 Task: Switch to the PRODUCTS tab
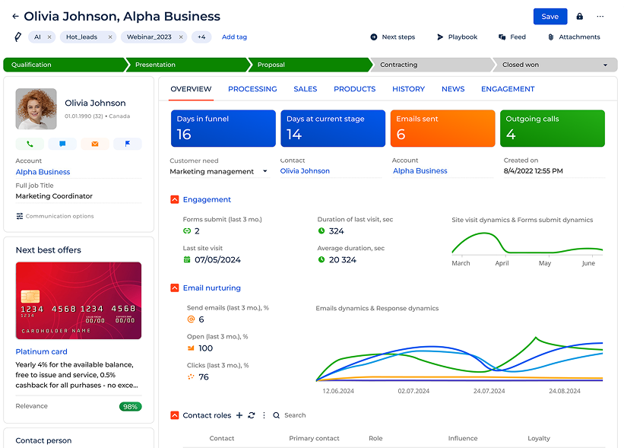click(355, 89)
